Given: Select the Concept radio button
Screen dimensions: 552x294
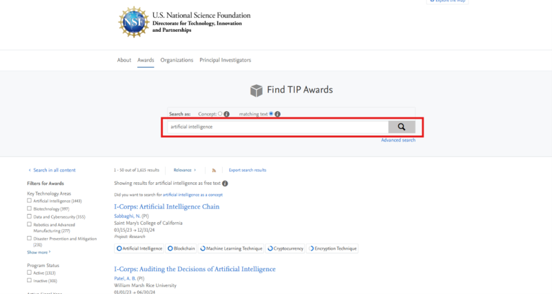Looking at the screenshot, I should (x=220, y=114).
